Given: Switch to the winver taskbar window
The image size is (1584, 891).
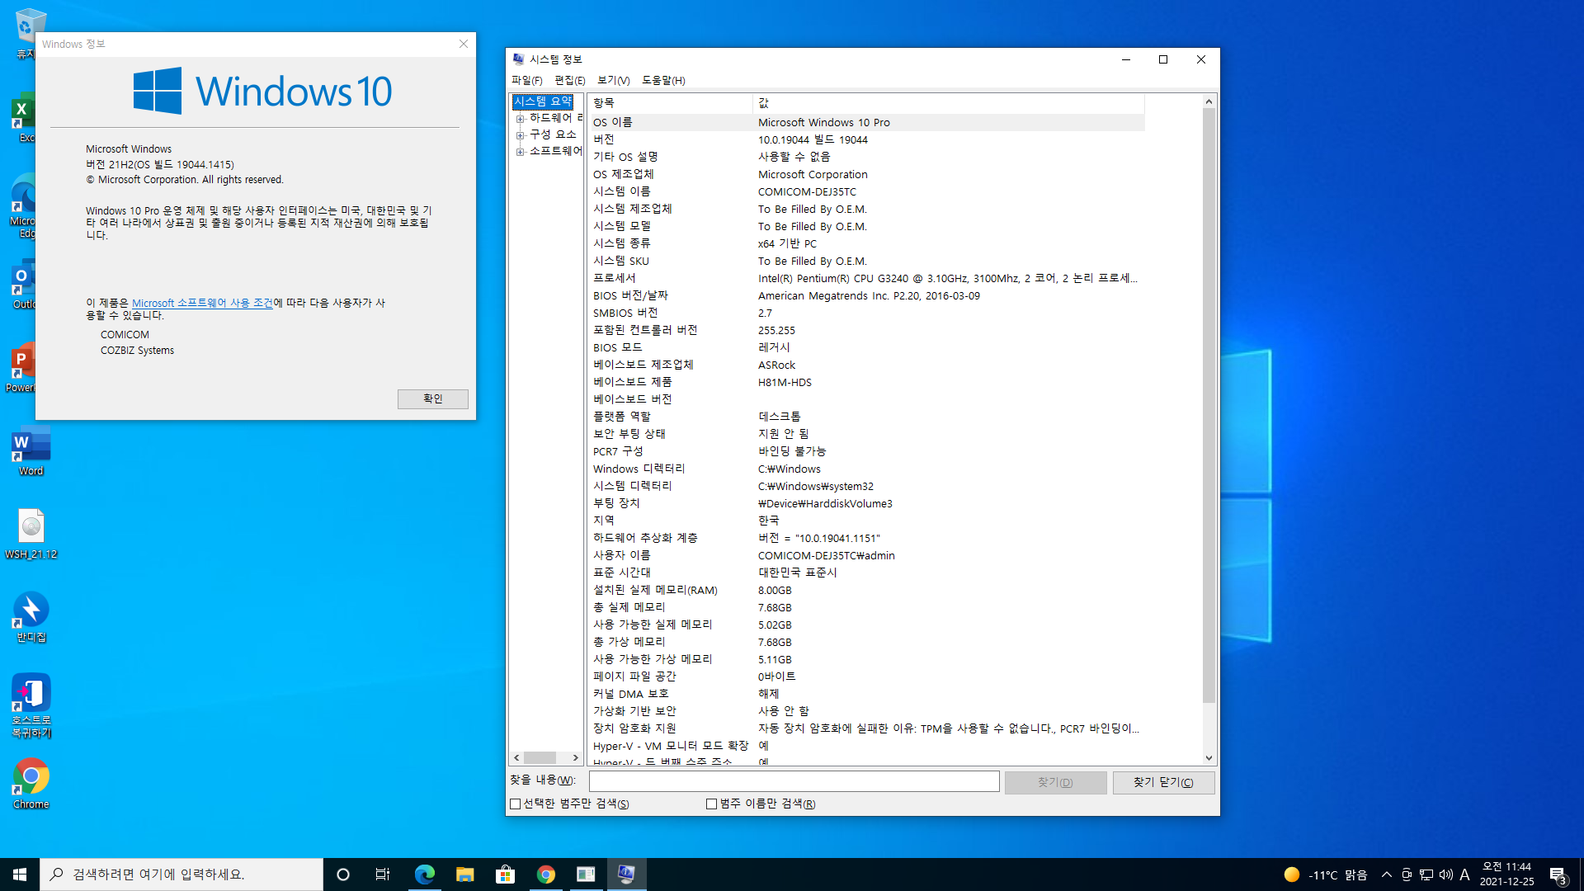Looking at the screenshot, I should click(586, 874).
